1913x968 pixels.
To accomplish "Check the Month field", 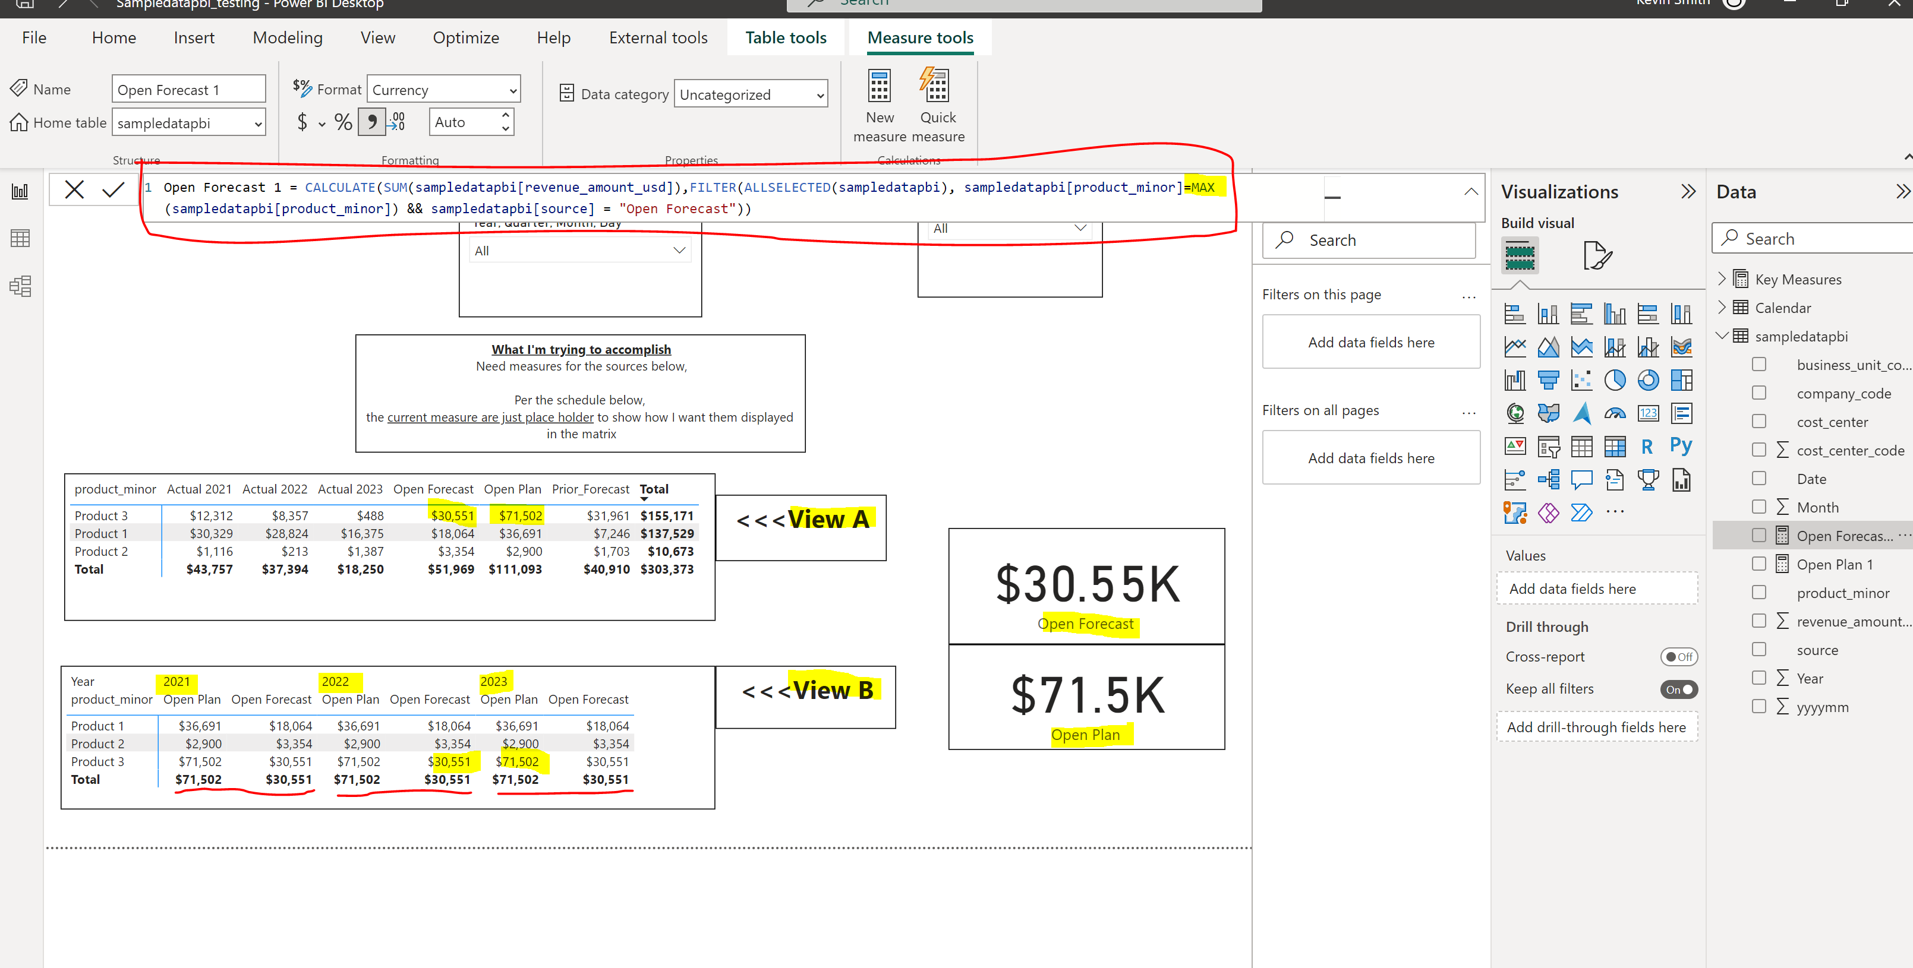I will coord(1758,506).
